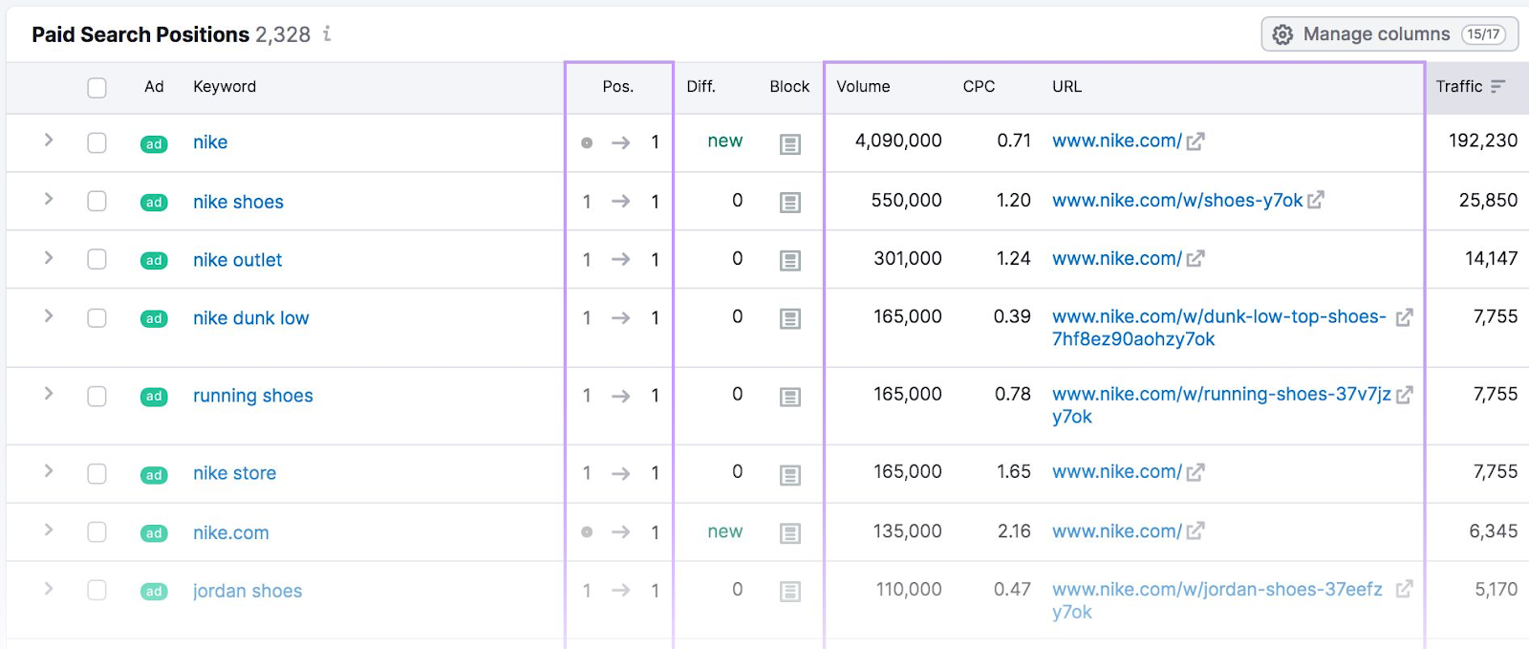Tick the select-all checkbox in the header

tap(97, 88)
